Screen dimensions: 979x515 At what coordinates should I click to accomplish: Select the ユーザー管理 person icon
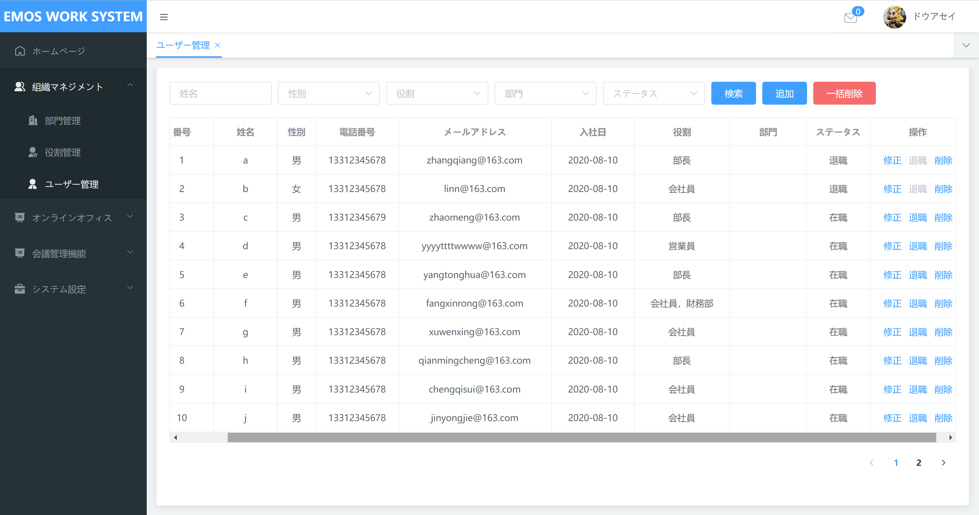click(32, 184)
